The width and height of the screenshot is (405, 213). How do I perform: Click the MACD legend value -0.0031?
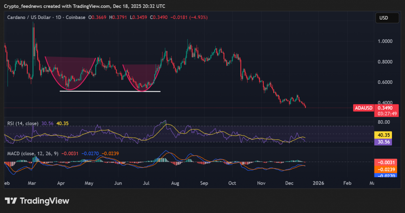click(x=70, y=153)
